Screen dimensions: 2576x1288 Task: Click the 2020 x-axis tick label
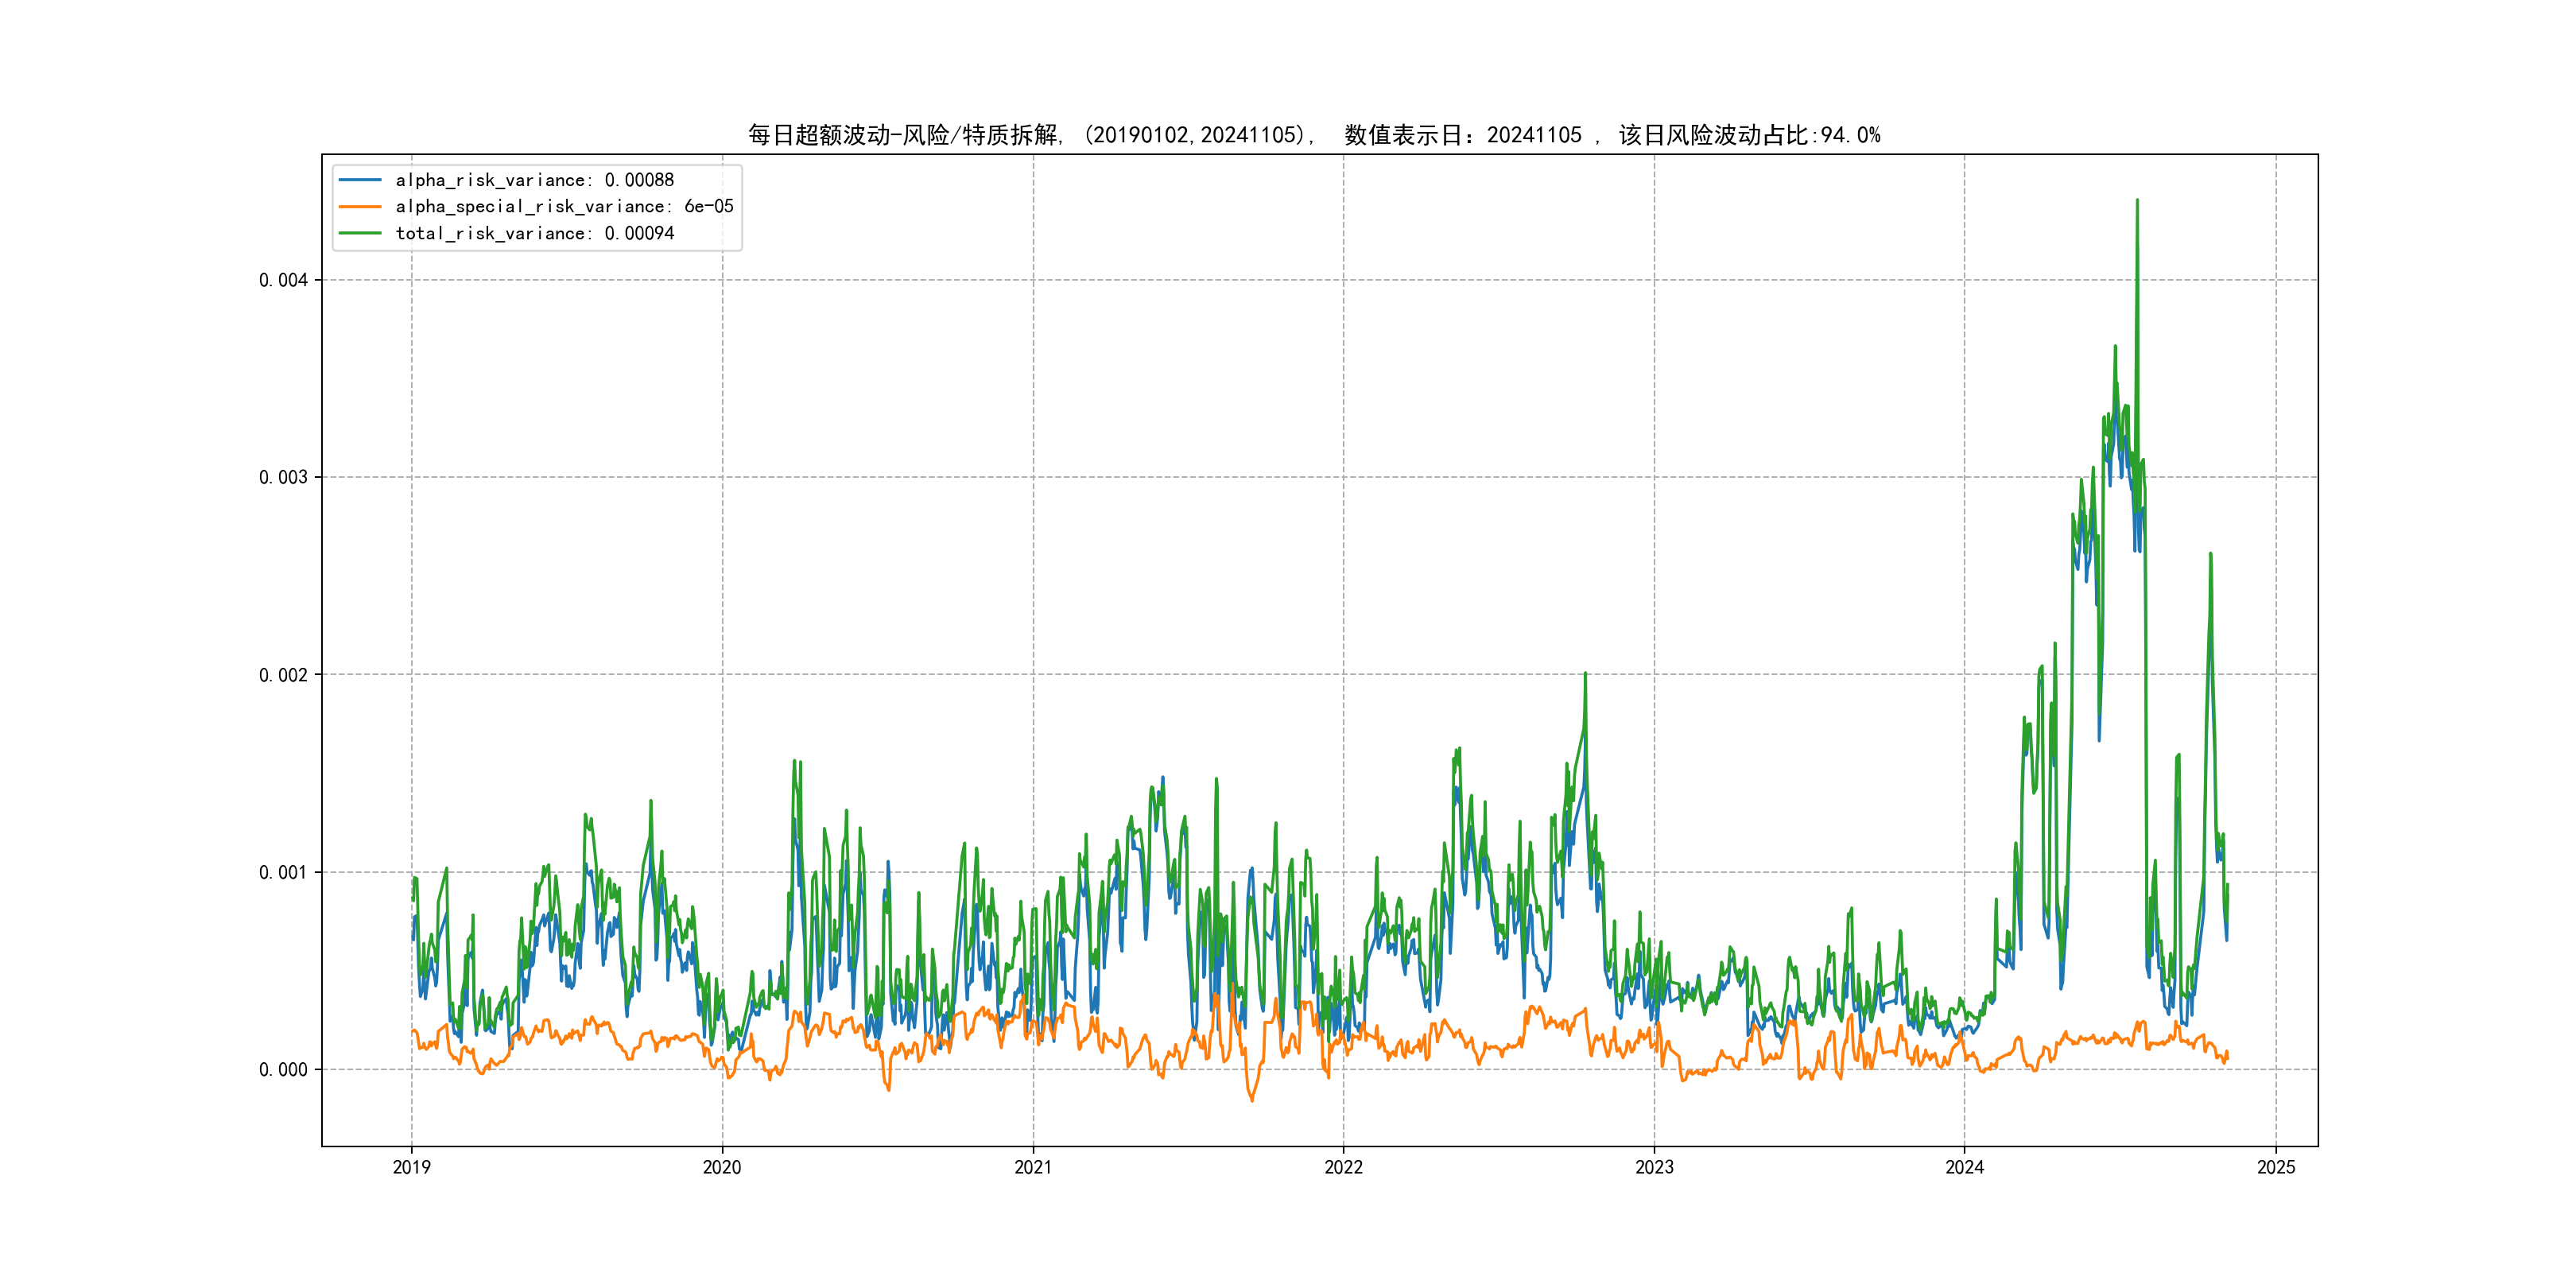pos(722,1167)
